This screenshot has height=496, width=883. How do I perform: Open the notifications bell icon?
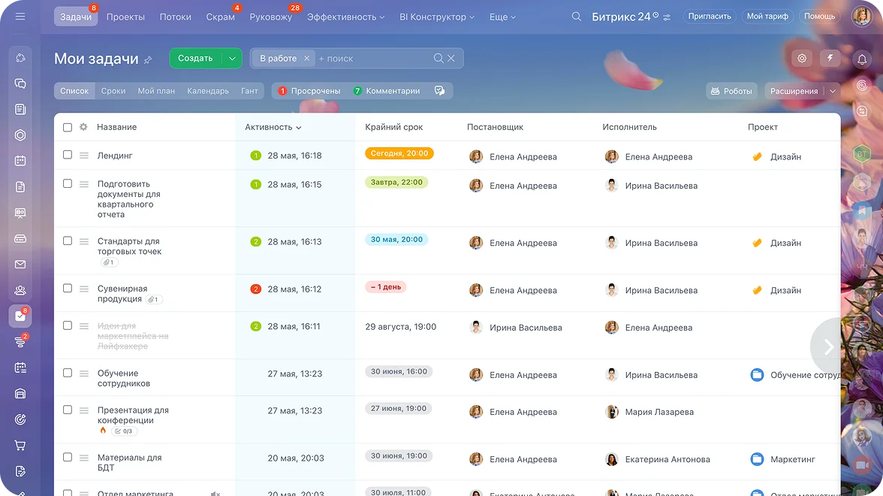pos(862,60)
